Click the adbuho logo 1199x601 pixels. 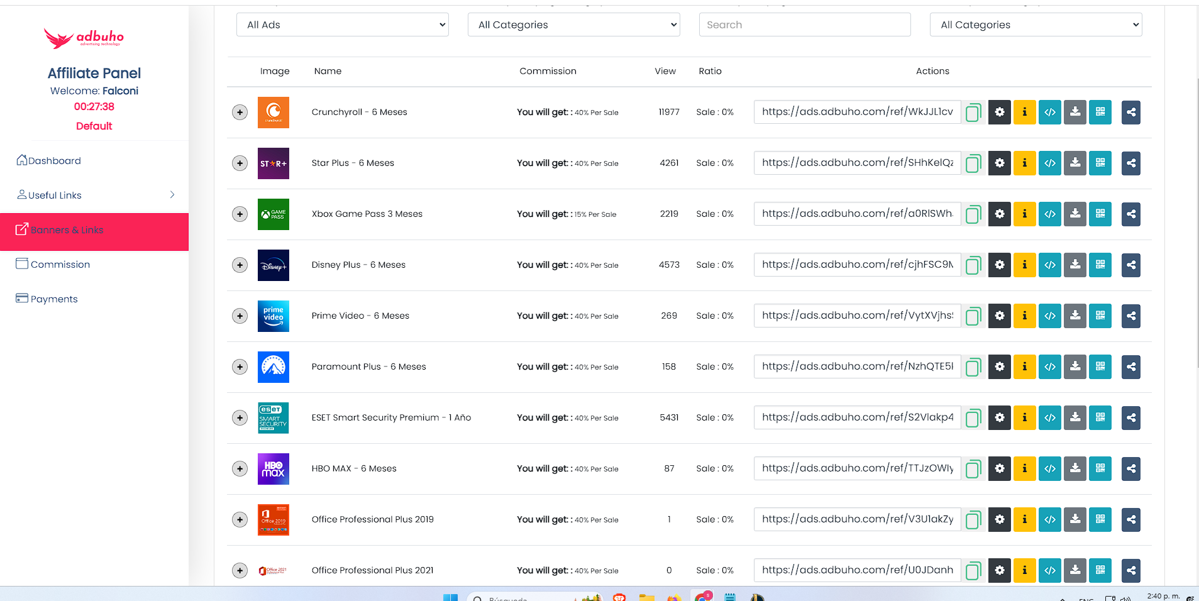click(84, 38)
